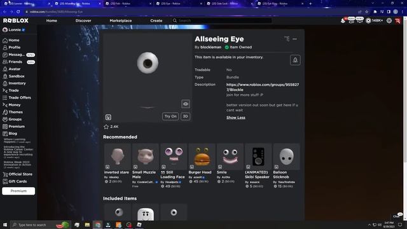Switch to the Side Lock - Roblox browser tab
Screen dimensions: 407x229
tap(230, 4)
